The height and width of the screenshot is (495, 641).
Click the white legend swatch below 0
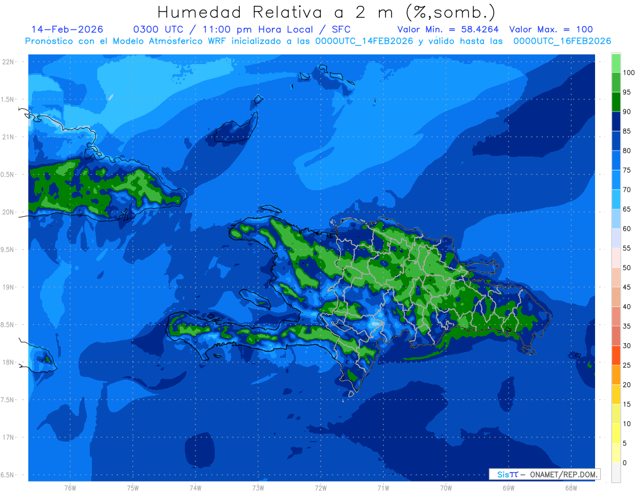[x=616, y=472]
